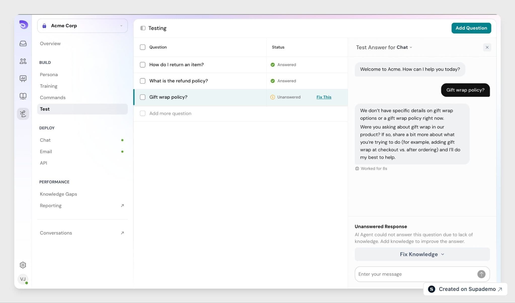515x303 pixels.
Task: Click the green Answered icon for return item
Action: tap(273, 65)
